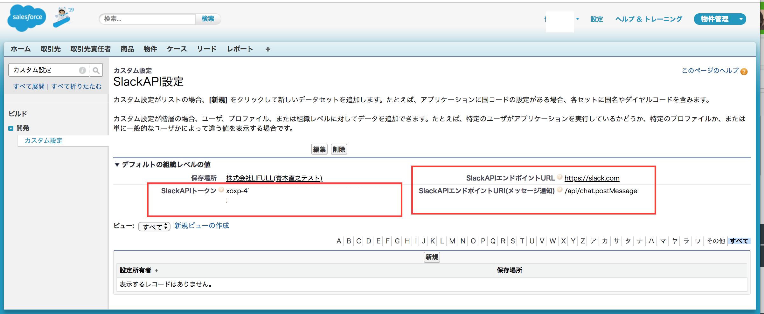764x314 pixels.
Task: Filter list by letter M
Action: (x=452, y=241)
